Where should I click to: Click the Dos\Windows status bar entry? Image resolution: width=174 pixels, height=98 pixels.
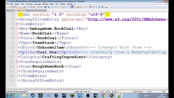point(138,92)
